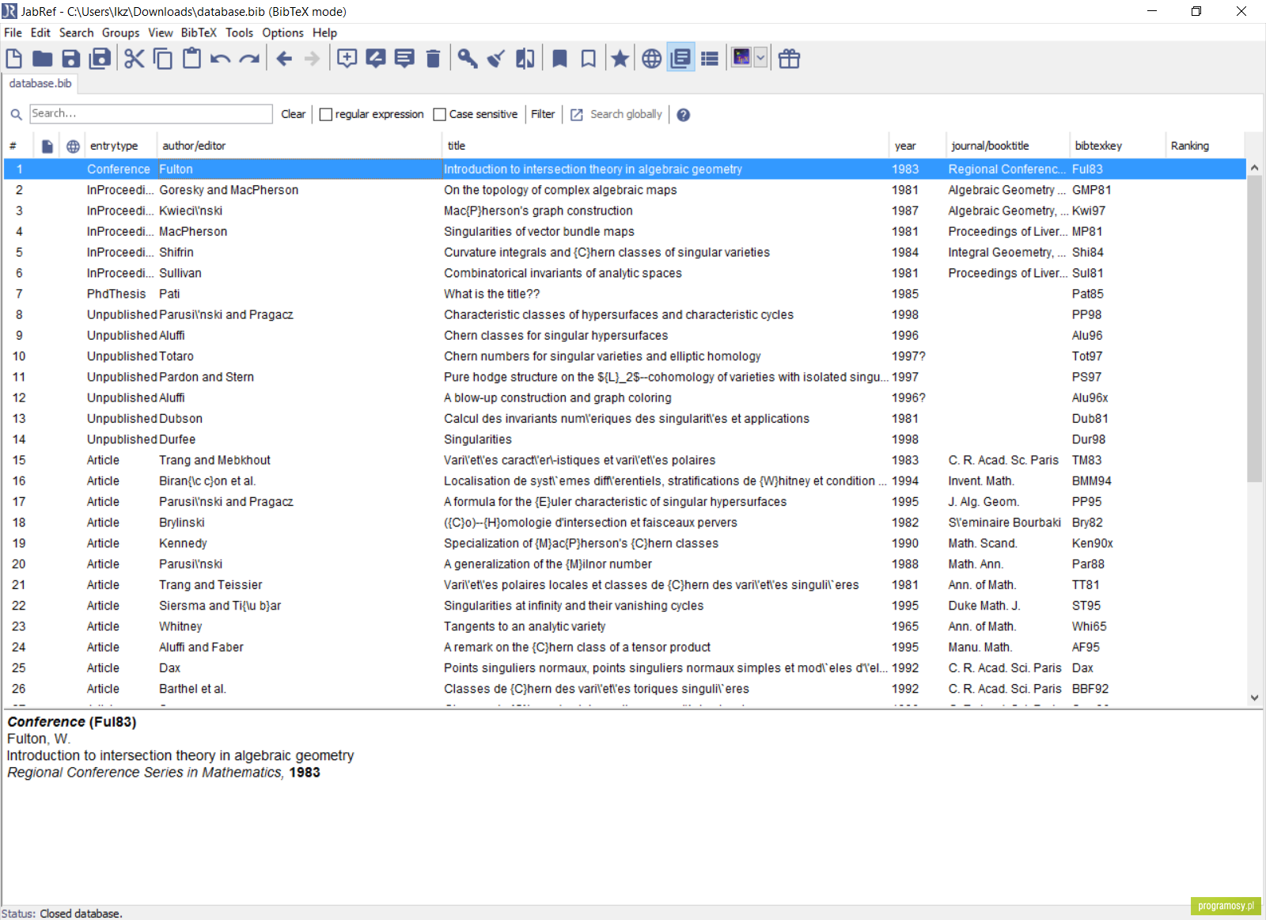Cut the selected entry
1266x920 pixels.
pyautogui.click(x=135, y=59)
